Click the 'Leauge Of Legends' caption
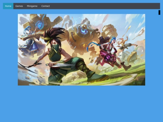Viewport: 163px width, 122px height. click(81, 83)
